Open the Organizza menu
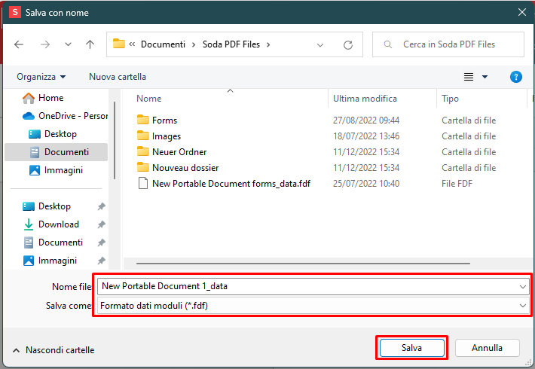 click(x=41, y=77)
